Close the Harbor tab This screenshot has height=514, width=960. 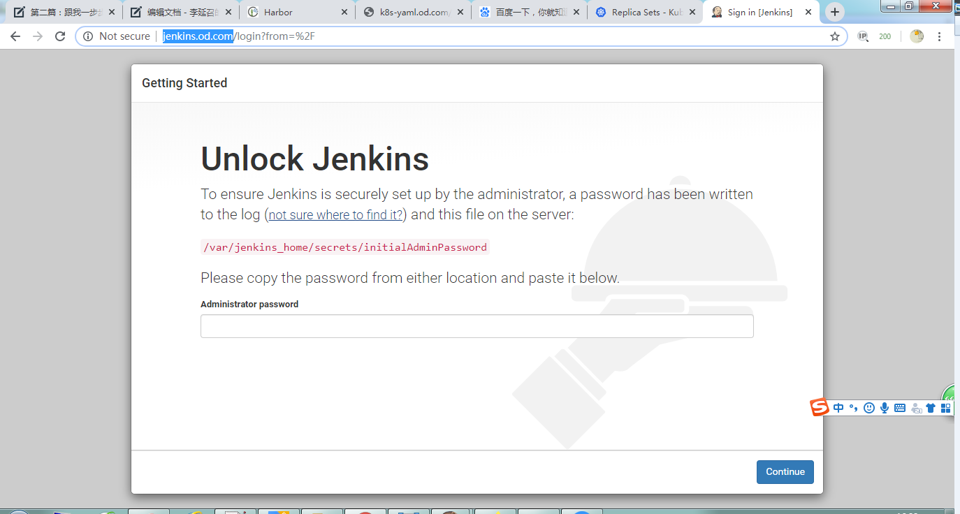click(343, 12)
